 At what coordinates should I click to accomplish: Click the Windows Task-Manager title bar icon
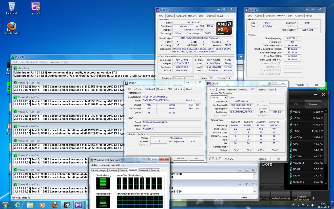click(x=92, y=160)
